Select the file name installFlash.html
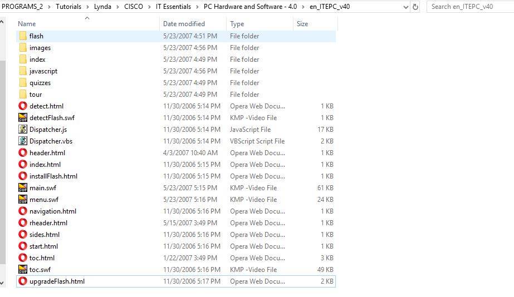Viewport: 514px width, 297px height. 53,176
